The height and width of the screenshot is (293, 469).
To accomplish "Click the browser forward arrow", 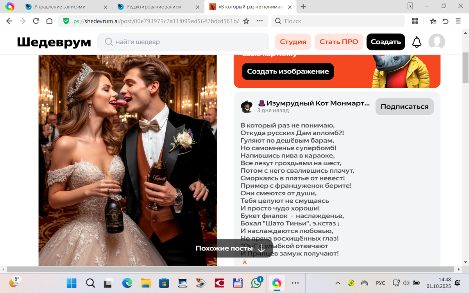I will (23, 21).
